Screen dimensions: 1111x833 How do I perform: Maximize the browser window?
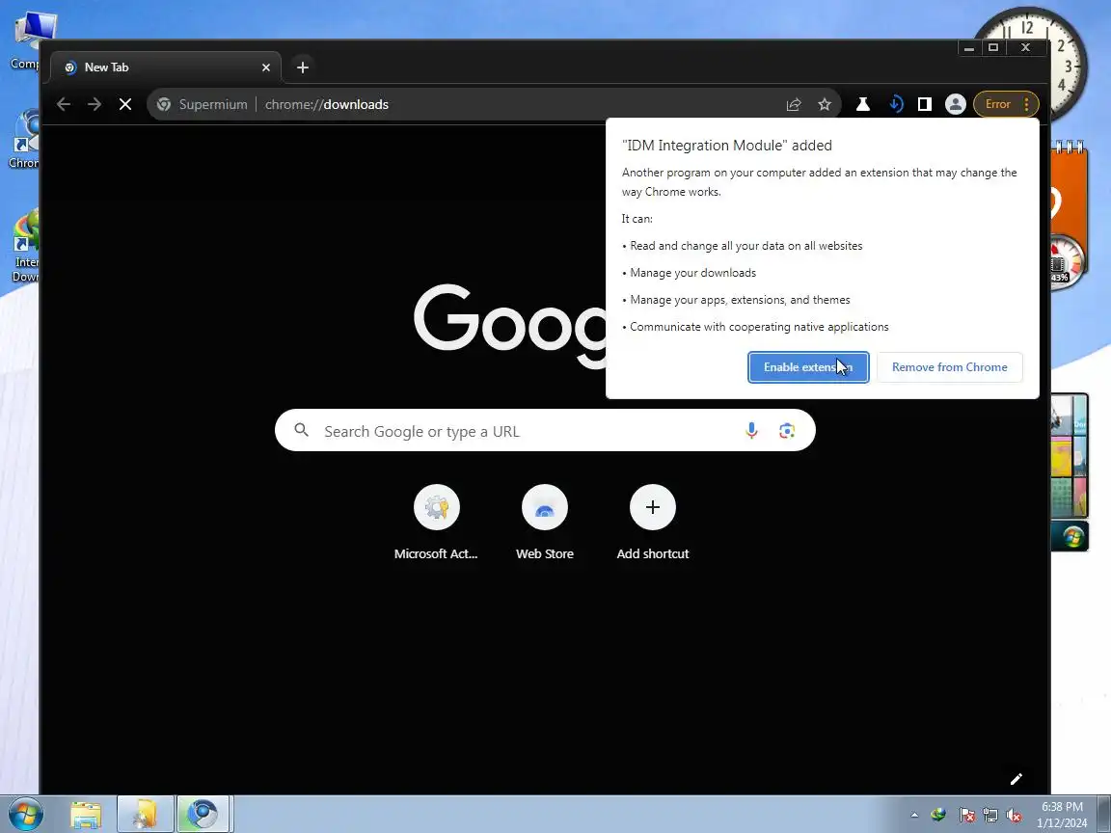(993, 47)
